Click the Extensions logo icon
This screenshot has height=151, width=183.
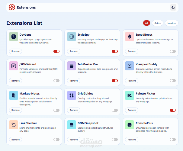(x=12, y=7)
